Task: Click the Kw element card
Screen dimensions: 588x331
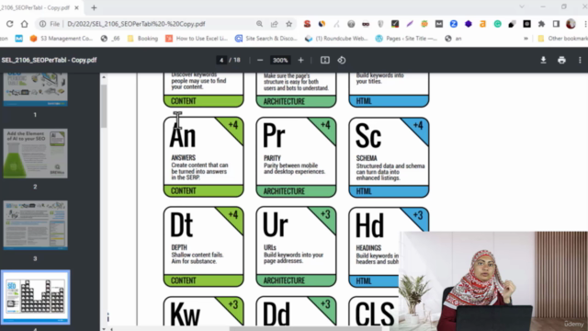Action: tap(203, 311)
